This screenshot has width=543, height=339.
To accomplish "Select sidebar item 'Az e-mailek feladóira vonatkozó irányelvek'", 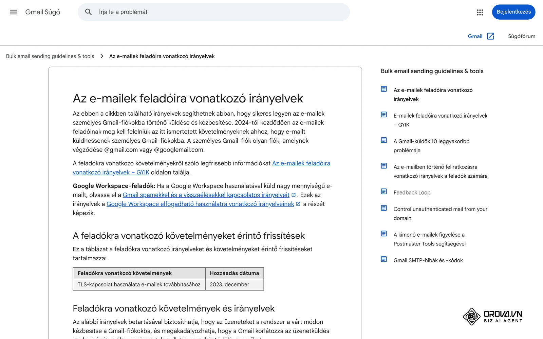I will (x=433, y=95).
